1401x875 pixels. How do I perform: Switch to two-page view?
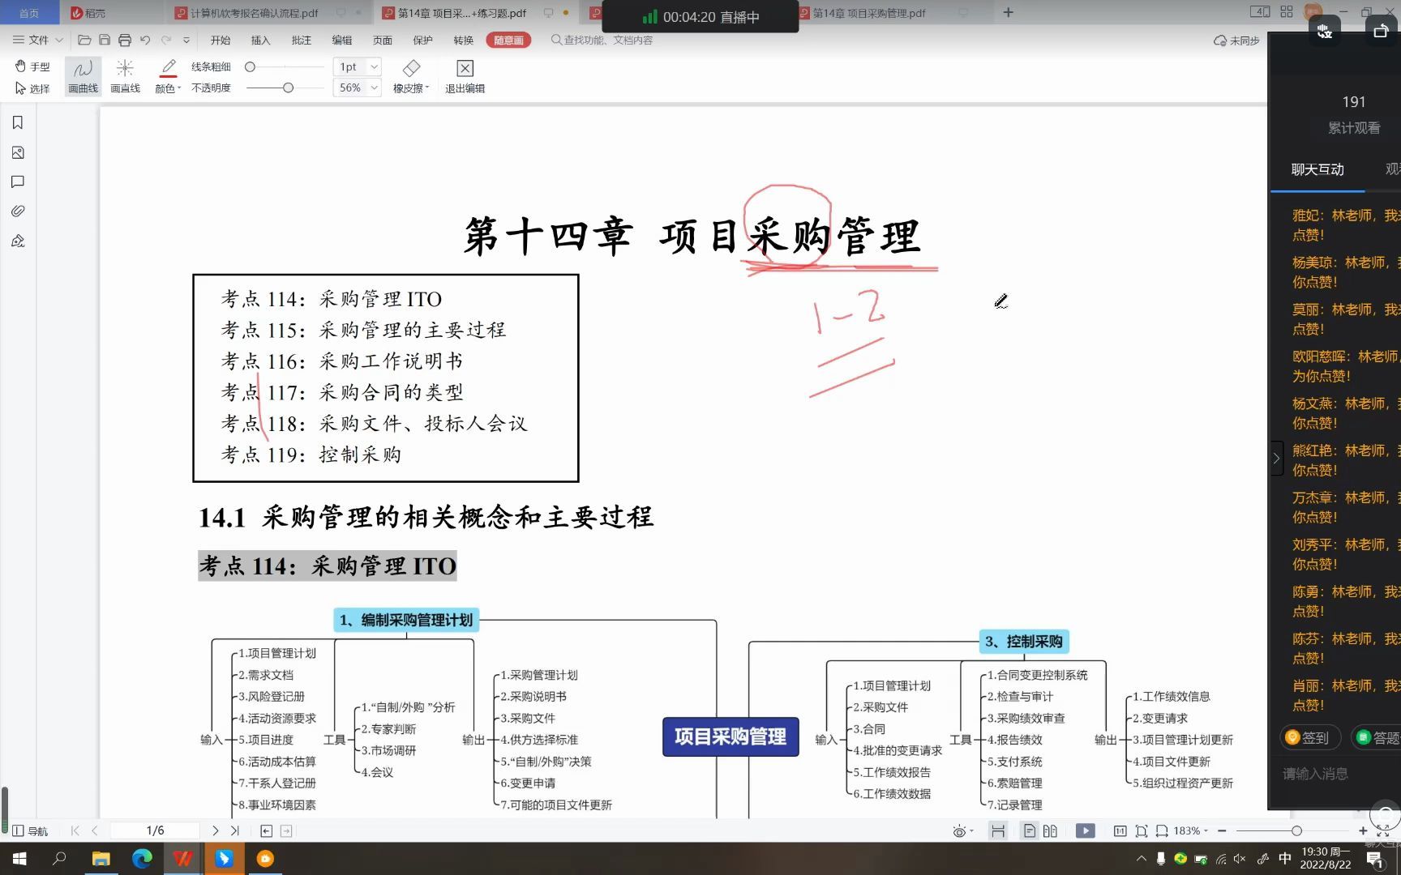click(x=1050, y=830)
